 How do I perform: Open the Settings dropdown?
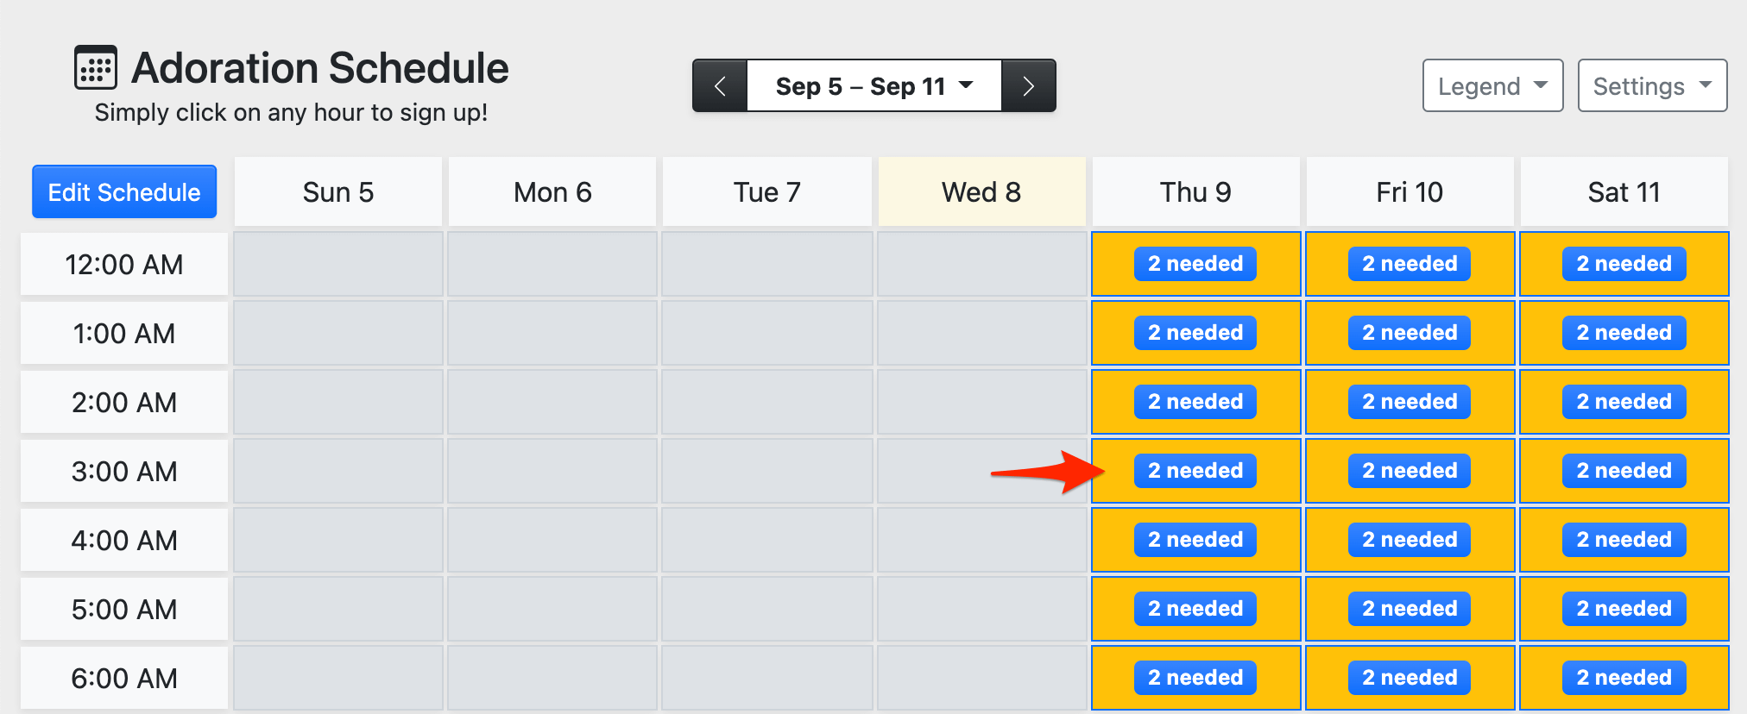click(x=1651, y=86)
